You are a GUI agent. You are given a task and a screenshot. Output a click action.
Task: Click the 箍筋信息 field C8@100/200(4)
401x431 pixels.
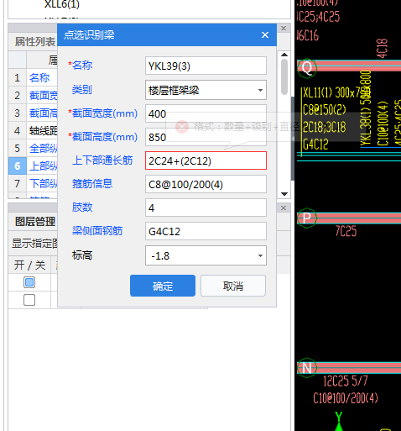click(206, 184)
